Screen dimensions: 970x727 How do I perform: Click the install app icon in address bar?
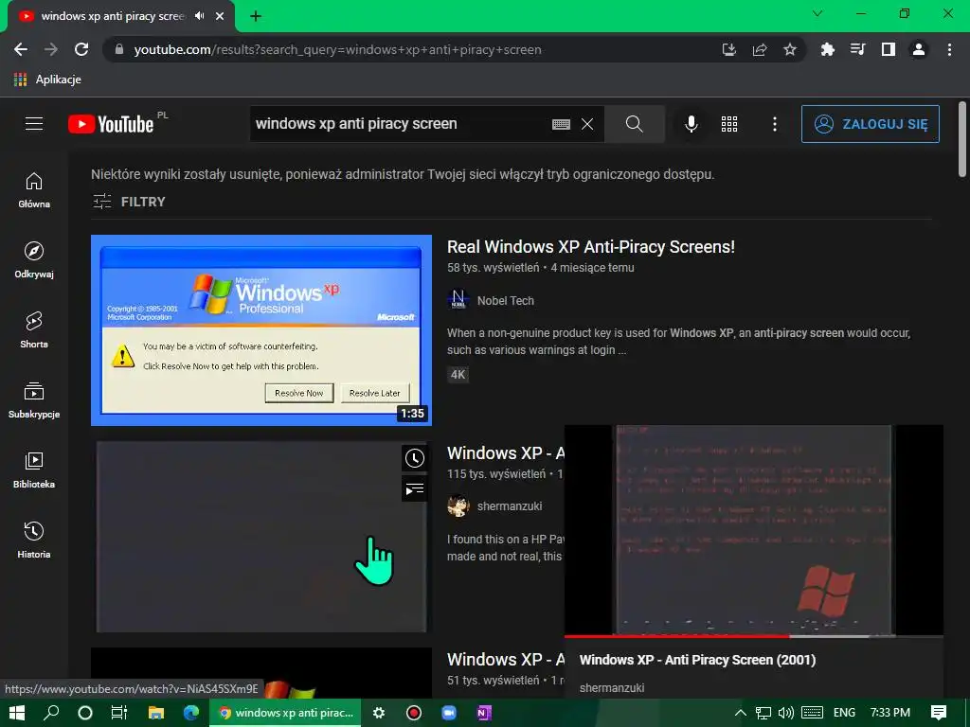pos(729,49)
